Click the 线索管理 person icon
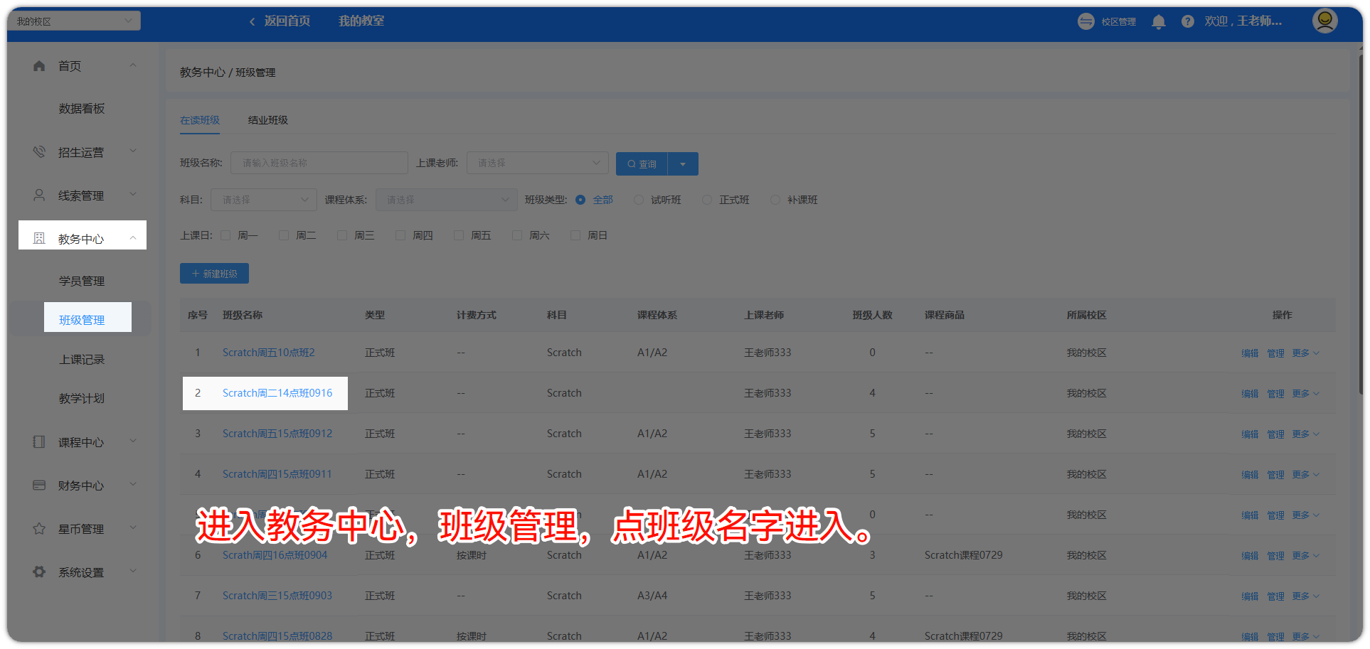 (x=39, y=195)
